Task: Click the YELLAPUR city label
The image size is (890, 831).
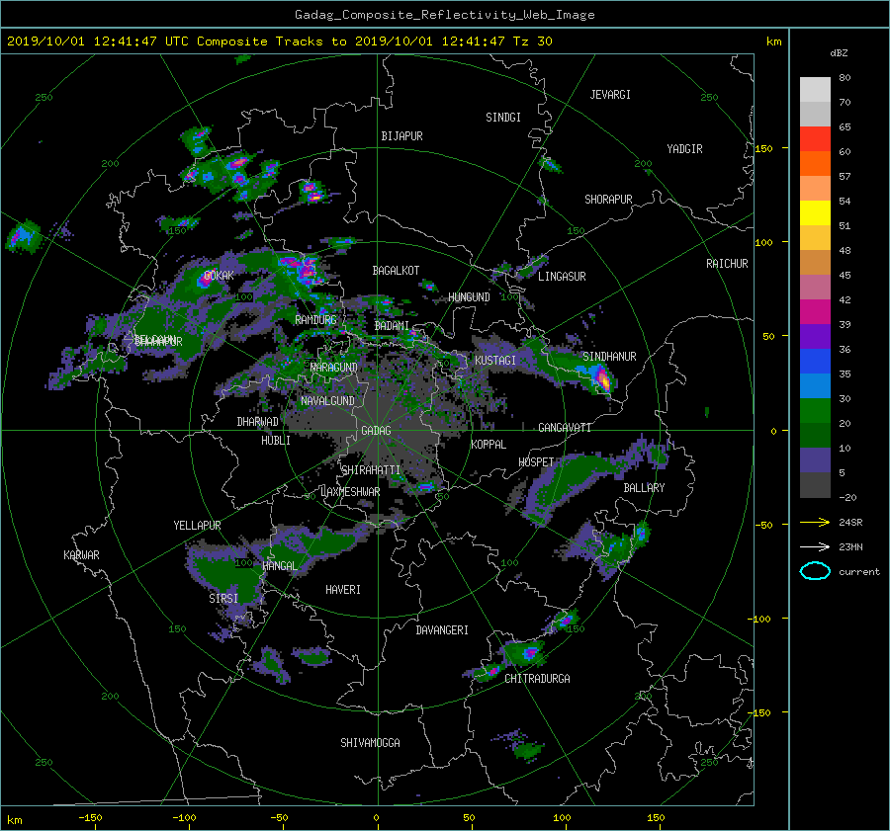Action: tap(197, 526)
